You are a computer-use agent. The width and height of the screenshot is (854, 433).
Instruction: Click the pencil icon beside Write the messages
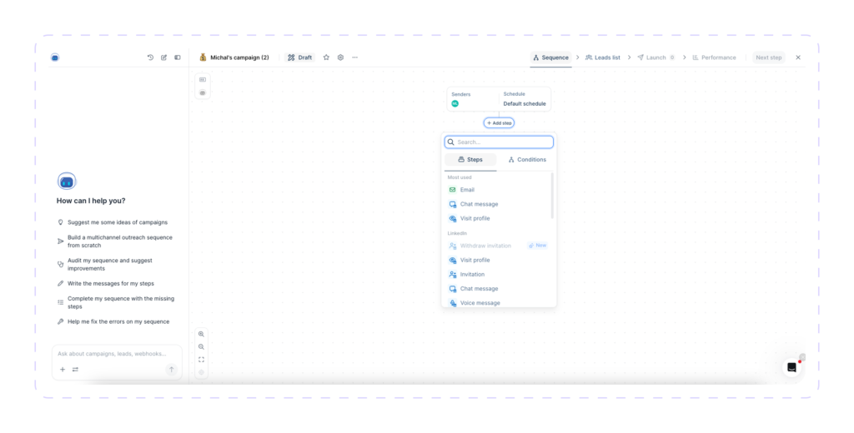click(60, 283)
